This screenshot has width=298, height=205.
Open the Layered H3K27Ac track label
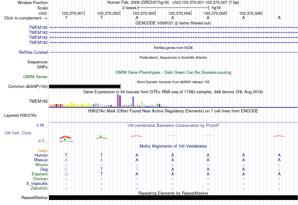pyautogui.click(x=20, y=116)
